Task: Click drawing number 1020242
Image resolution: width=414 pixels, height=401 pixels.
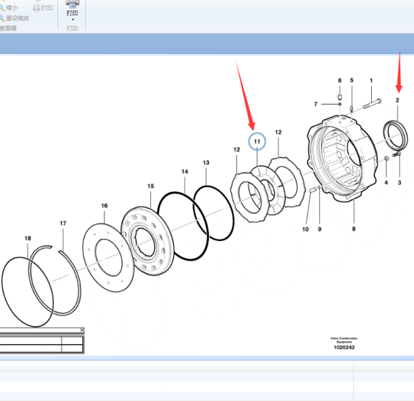Action: pos(344,348)
